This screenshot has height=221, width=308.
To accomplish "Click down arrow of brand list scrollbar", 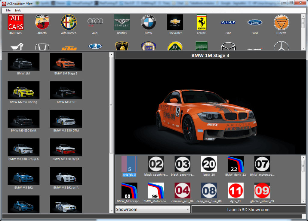I will click(x=303, y=48).
